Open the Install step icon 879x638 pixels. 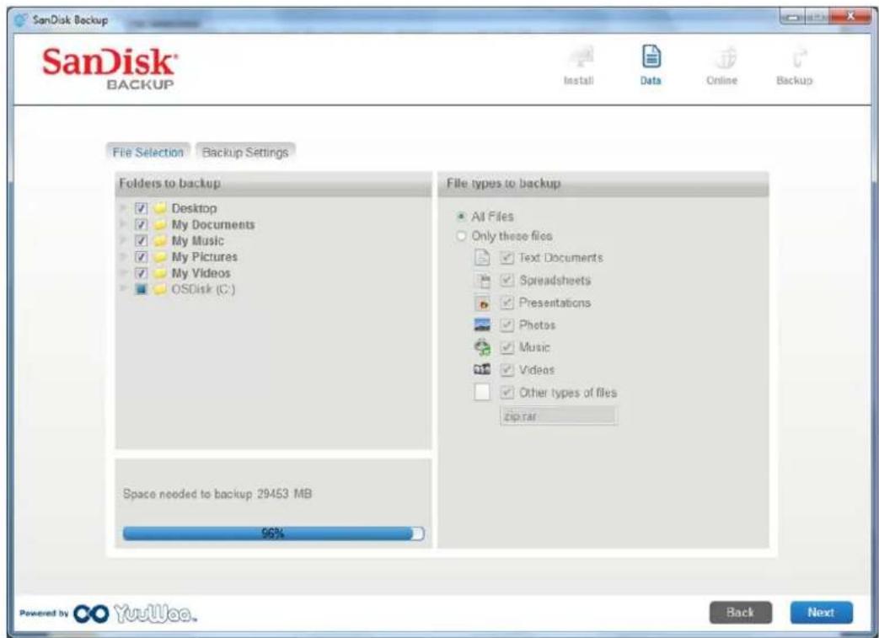pyautogui.click(x=580, y=57)
